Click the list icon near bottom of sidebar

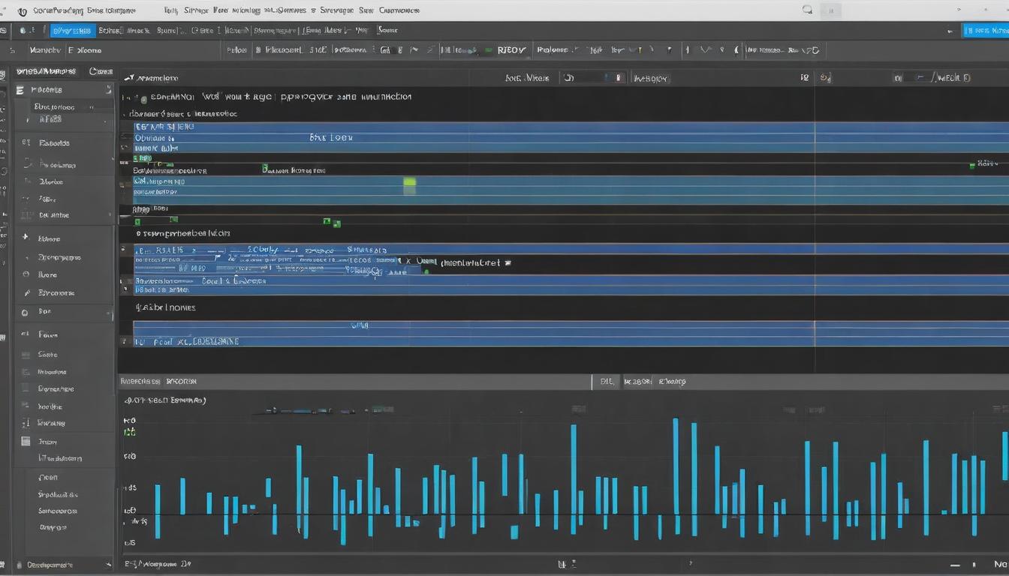pyautogui.click(x=26, y=442)
